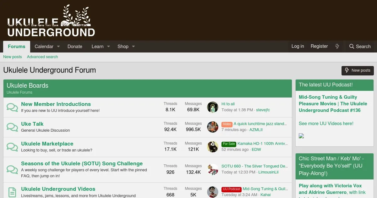Click the UU Podcast prefix label
377x198 pixels.
(232, 189)
